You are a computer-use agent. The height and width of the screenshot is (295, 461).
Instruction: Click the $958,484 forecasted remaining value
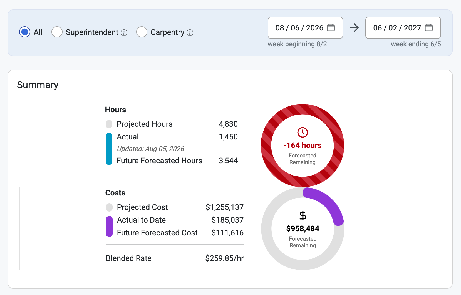pyautogui.click(x=303, y=229)
